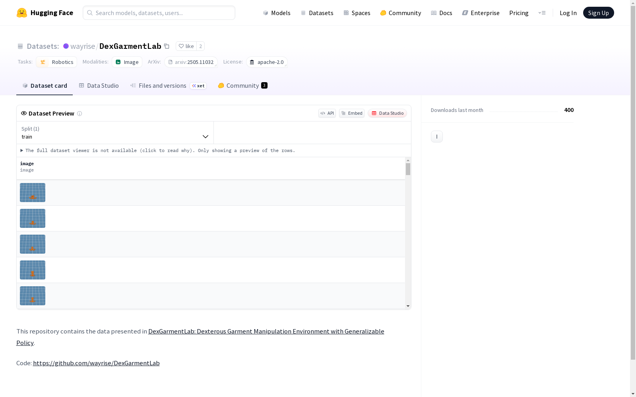Viewport: 636px width, 397px height.
Task: Open the second preview image thumbnail
Action: [33, 218]
